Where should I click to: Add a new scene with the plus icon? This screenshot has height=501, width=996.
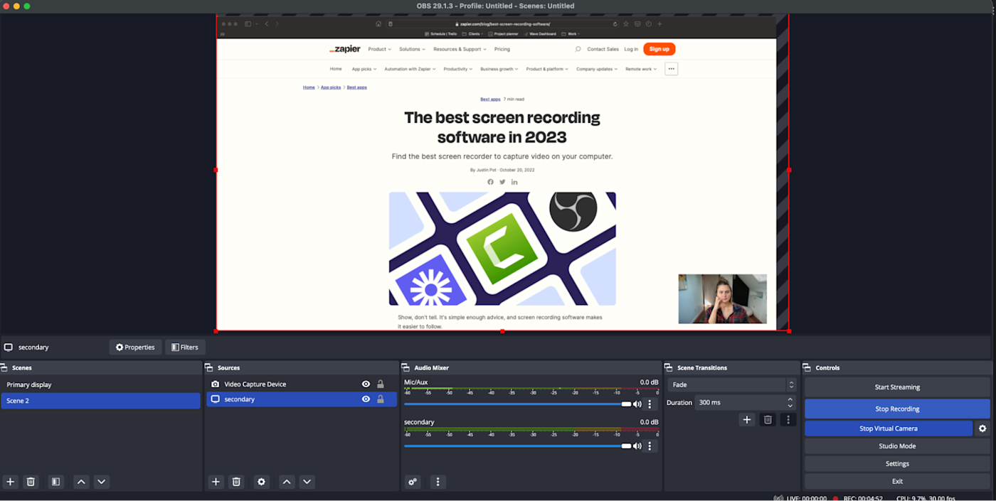click(x=10, y=482)
